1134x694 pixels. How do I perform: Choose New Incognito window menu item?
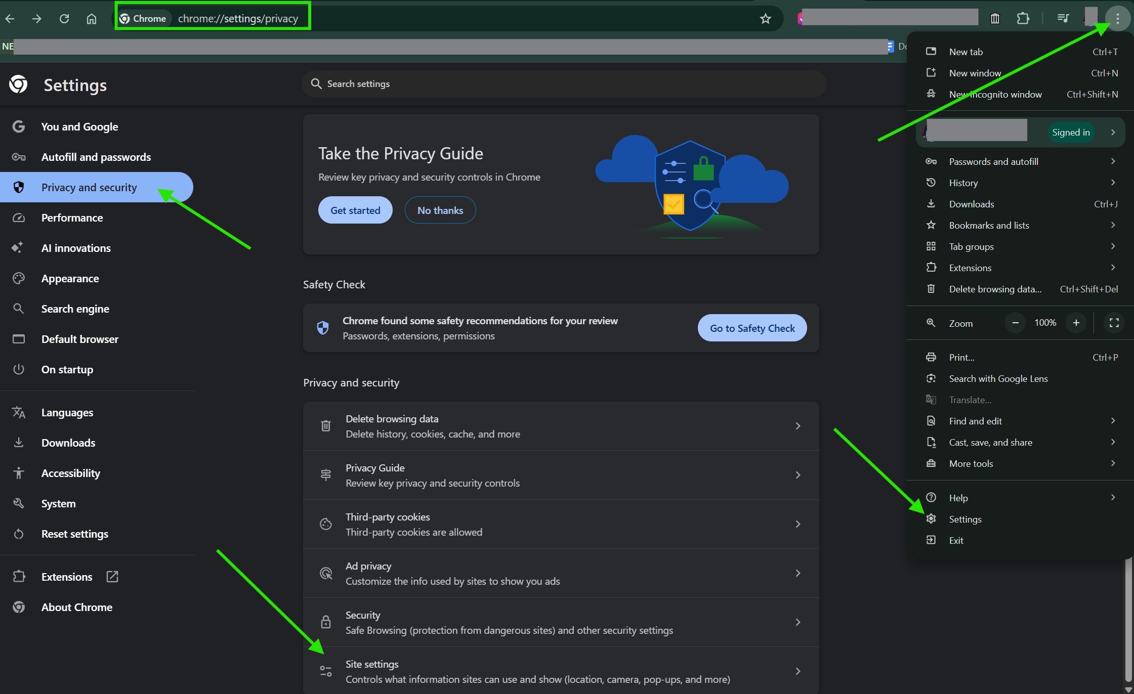(995, 94)
